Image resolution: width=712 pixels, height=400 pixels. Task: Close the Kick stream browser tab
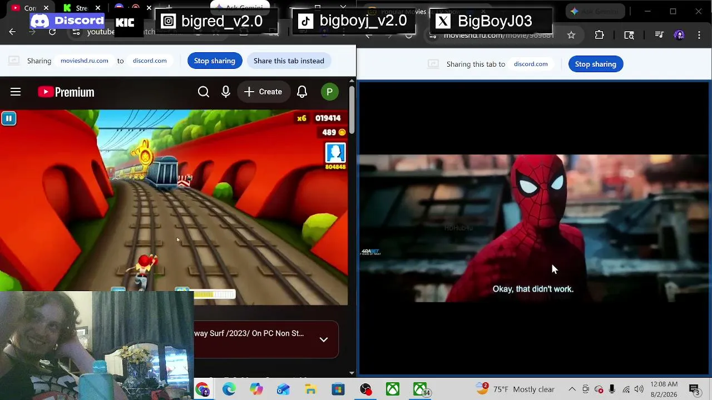pos(98,8)
